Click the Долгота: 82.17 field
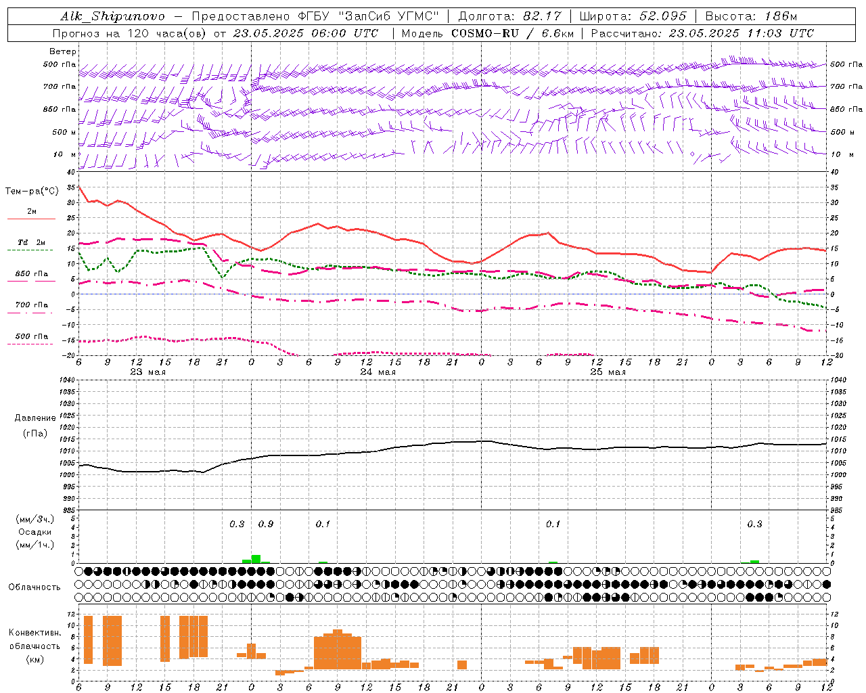The image size is (866, 693). (509, 16)
